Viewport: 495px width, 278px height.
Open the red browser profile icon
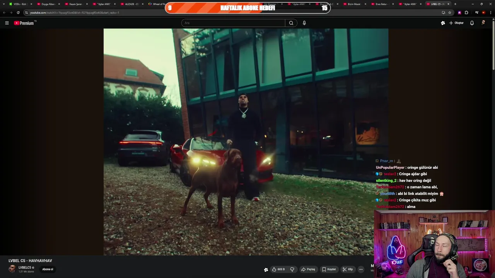click(483, 12)
